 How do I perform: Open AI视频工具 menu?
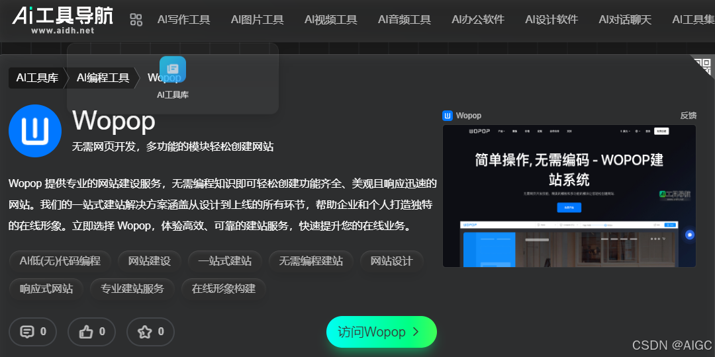331,20
